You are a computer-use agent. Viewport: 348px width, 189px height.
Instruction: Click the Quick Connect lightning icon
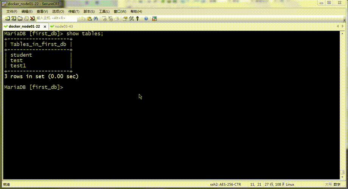point(14,19)
